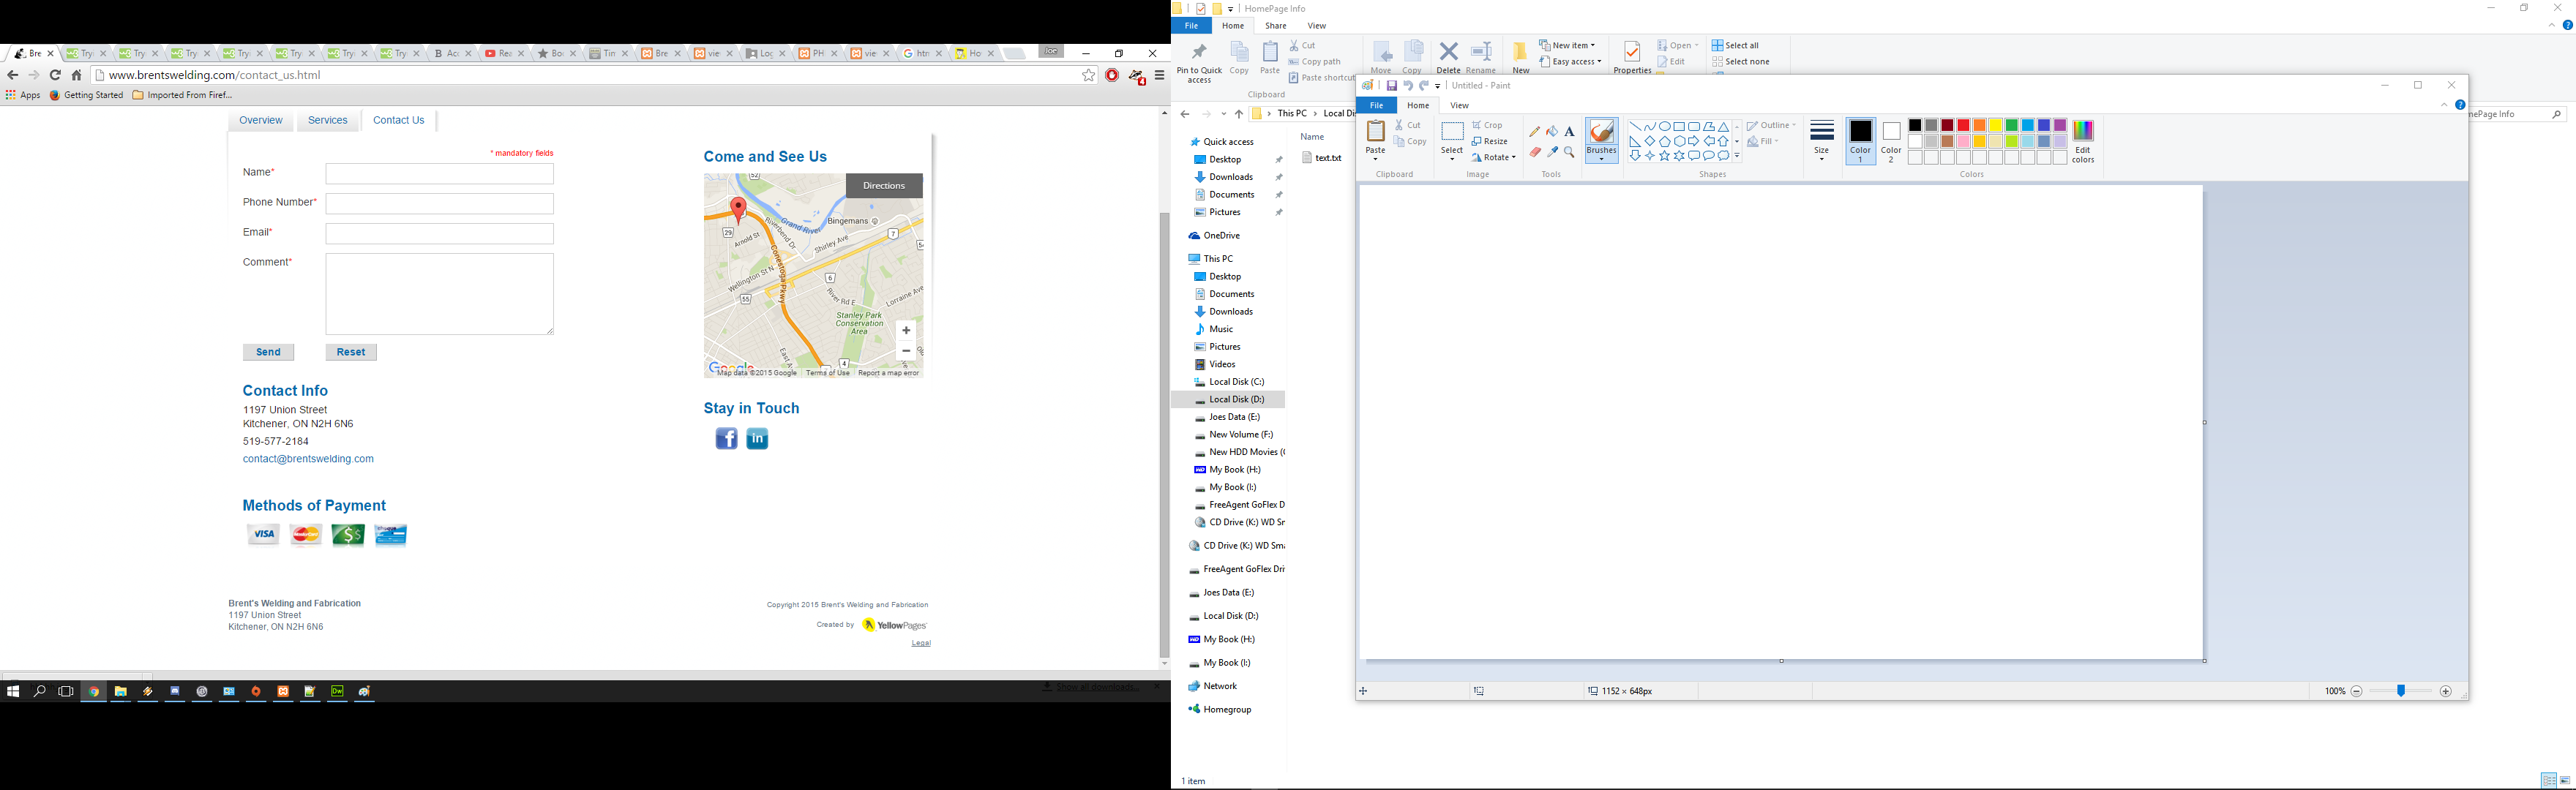Click the bookmark star in the address bar
The width and height of the screenshot is (2576, 790).
point(1089,75)
